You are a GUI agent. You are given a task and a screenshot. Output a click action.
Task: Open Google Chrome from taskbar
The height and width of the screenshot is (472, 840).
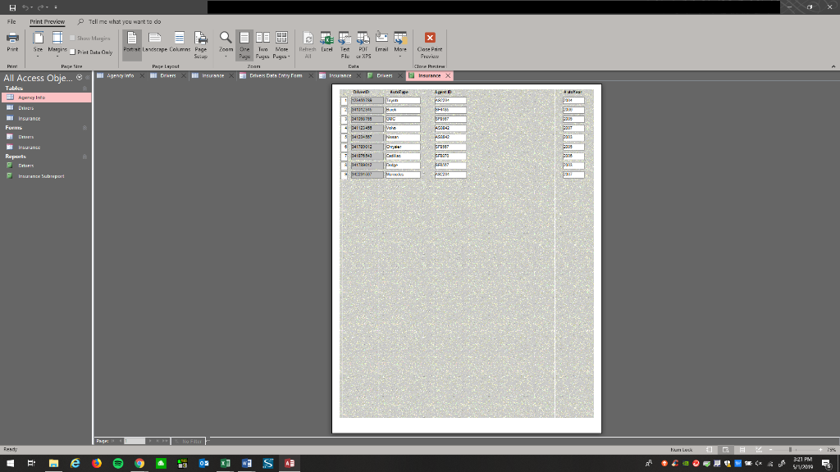click(139, 464)
